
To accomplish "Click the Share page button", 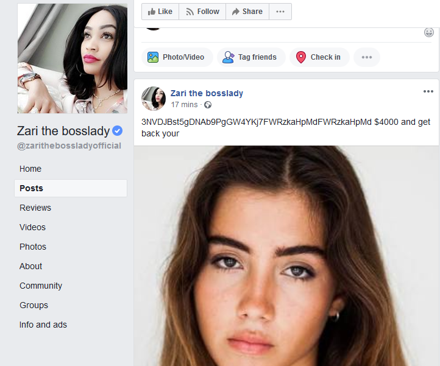I will (247, 12).
